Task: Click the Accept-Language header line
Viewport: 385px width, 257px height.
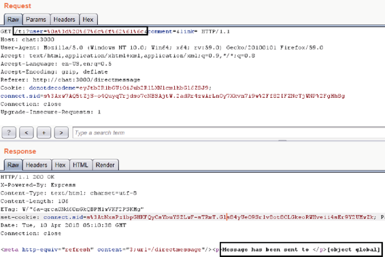Action: (56, 64)
